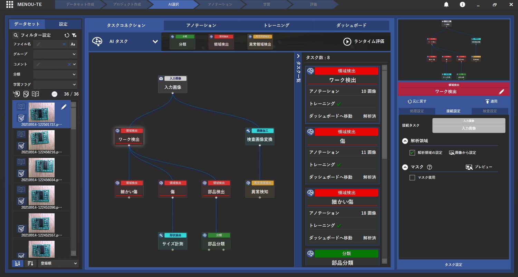This screenshot has height=277, width=518.
Task: Click the filter reset circular arrow icon
Action: click(x=67, y=35)
